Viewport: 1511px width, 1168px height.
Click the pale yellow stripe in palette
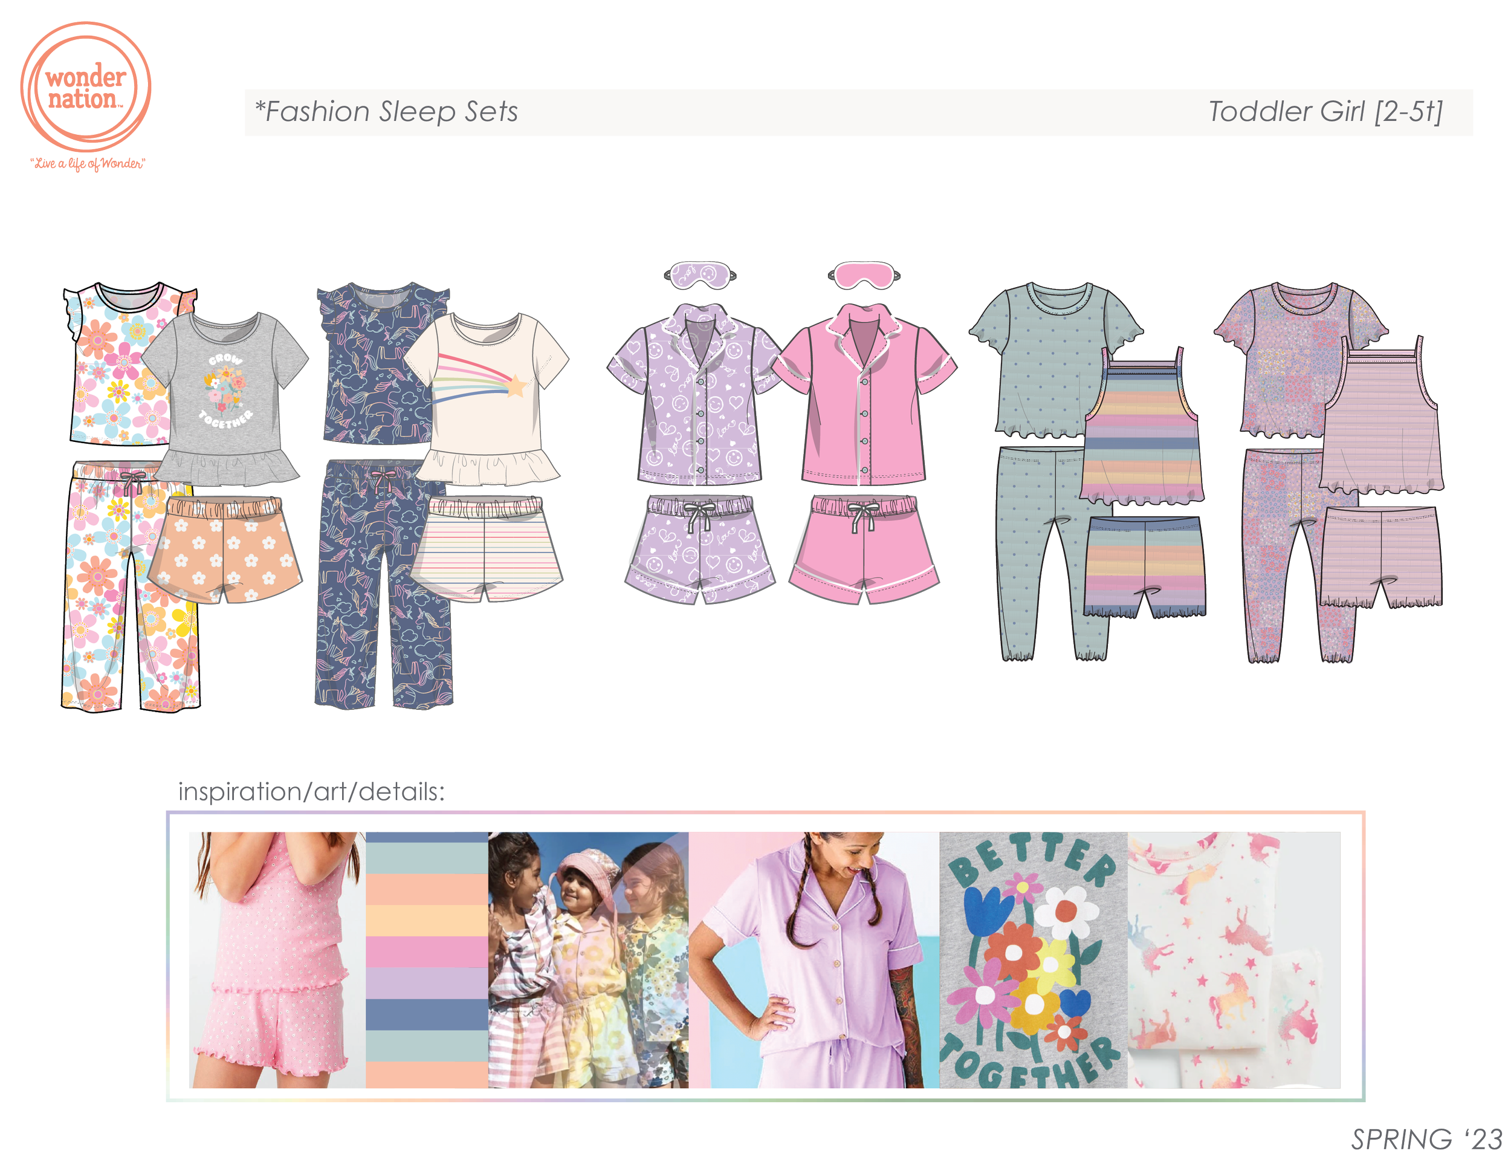426,920
